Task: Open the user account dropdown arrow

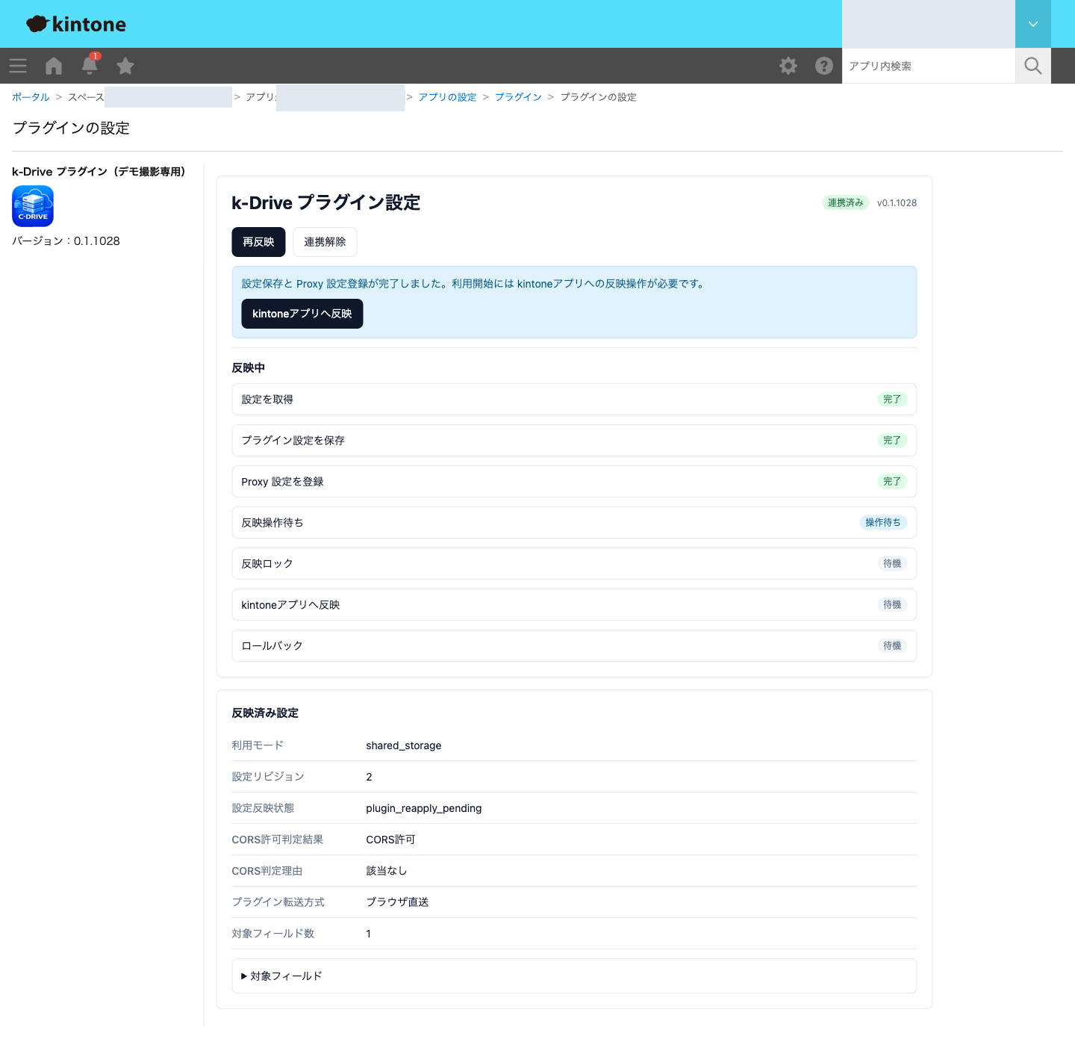Action: coord(1033,24)
